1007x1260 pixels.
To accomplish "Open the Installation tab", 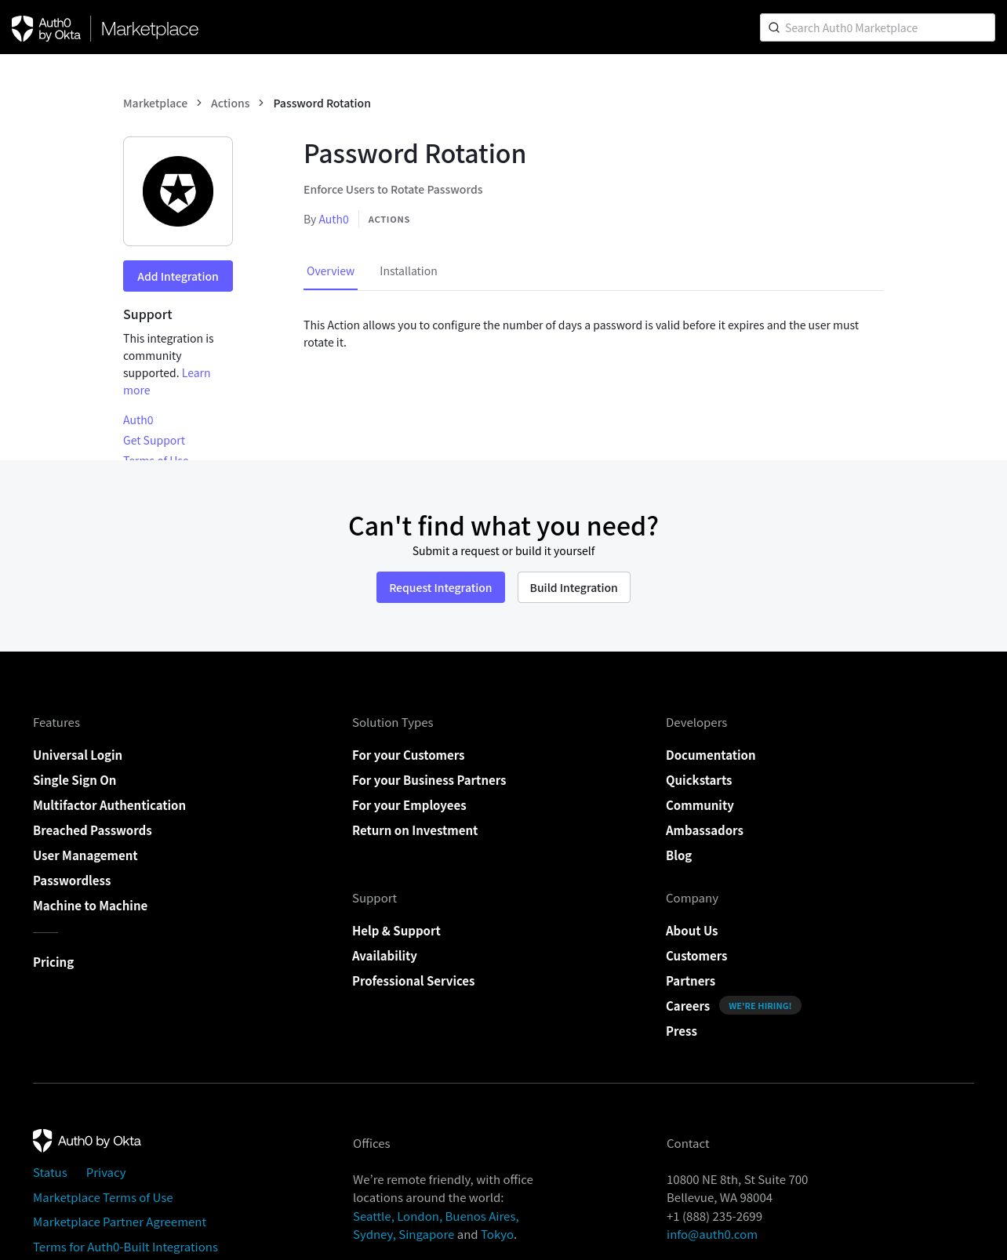I will click(409, 271).
